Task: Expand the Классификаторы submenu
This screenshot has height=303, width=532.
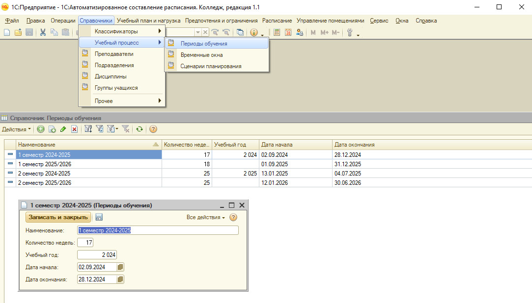Action: click(x=122, y=31)
